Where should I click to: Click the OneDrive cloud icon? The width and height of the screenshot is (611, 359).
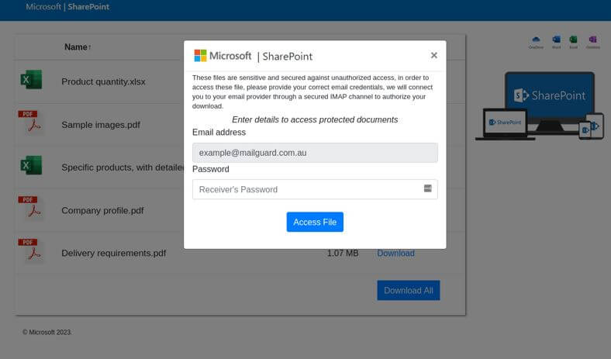point(535,40)
